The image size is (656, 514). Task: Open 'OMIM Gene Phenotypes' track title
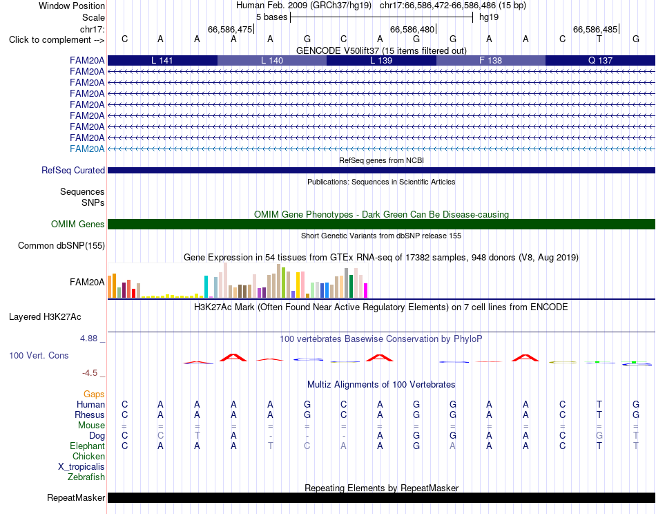pos(381,214)
